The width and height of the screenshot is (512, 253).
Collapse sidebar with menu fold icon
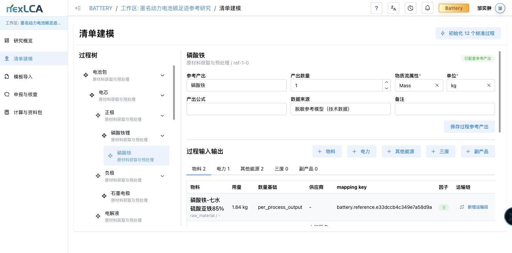78,8
